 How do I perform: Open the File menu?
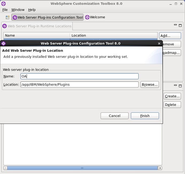5,10
